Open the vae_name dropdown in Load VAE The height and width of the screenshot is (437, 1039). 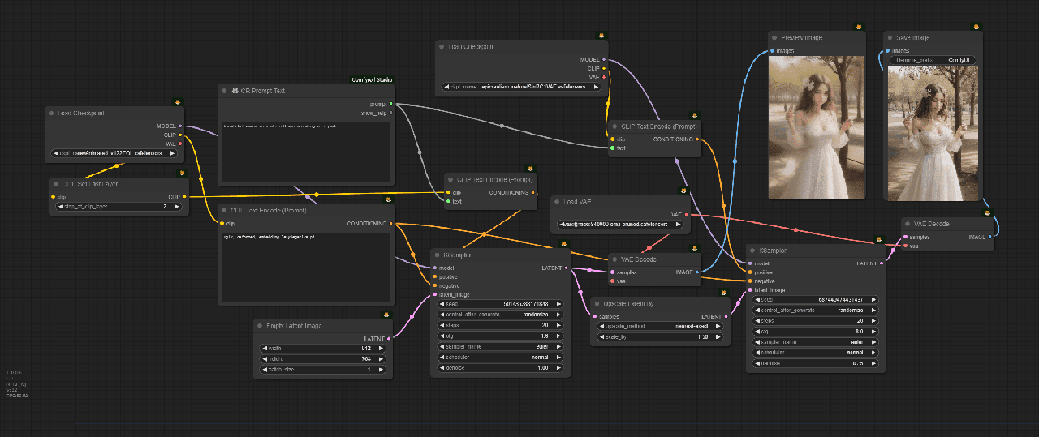click(620, 224)
